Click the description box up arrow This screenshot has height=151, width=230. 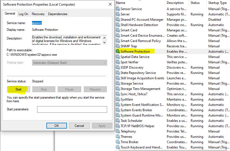click(x=104, y=38)
